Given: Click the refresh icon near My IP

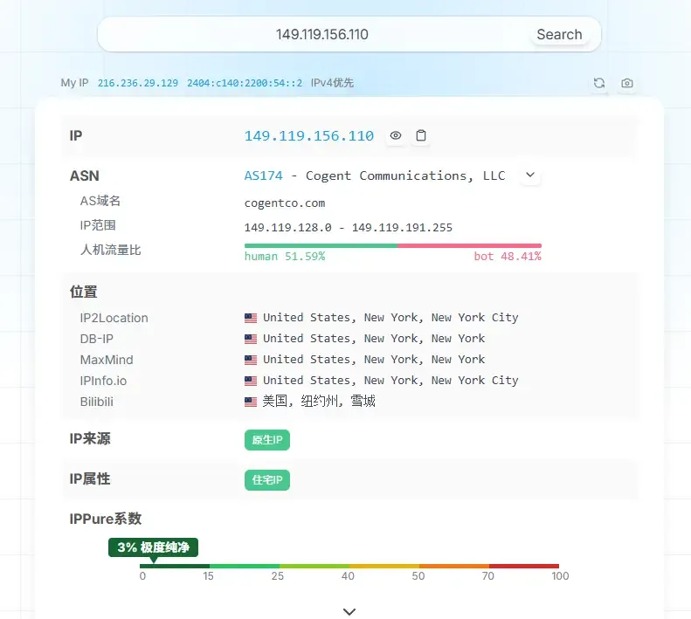Looking at the screenshot, I should (599, 83).
